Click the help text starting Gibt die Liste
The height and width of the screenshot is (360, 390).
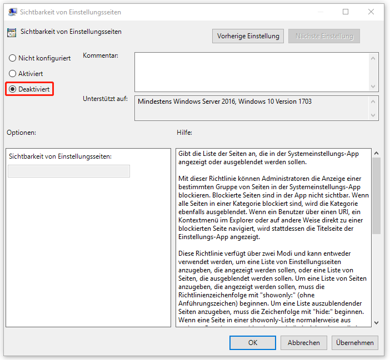coord(268,158)
